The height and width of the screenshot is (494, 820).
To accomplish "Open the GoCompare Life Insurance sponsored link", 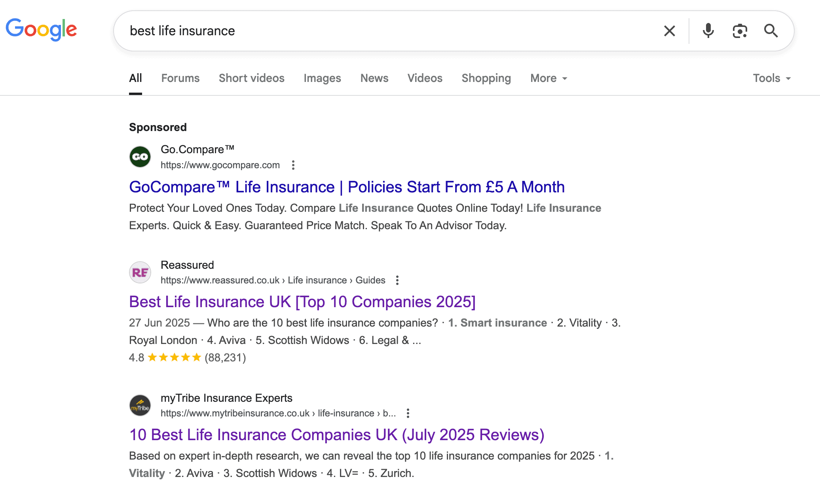I will pos(347,187).
